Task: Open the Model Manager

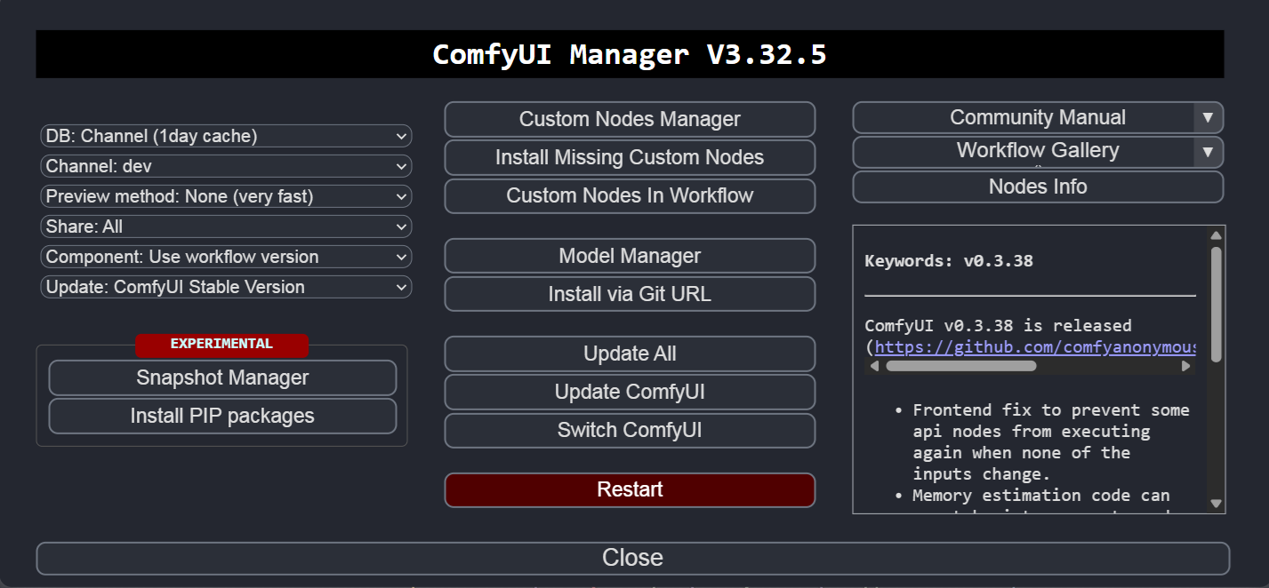Action: point(630,256)
